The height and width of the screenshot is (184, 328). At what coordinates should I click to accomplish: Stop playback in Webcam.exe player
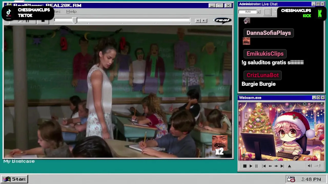click(245, 166)
